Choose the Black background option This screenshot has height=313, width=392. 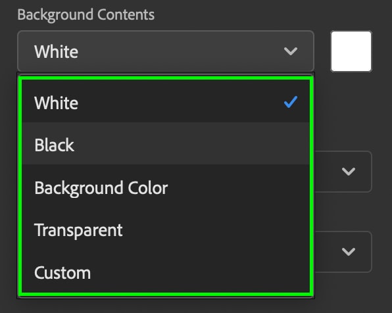click(x=166, y=144)
